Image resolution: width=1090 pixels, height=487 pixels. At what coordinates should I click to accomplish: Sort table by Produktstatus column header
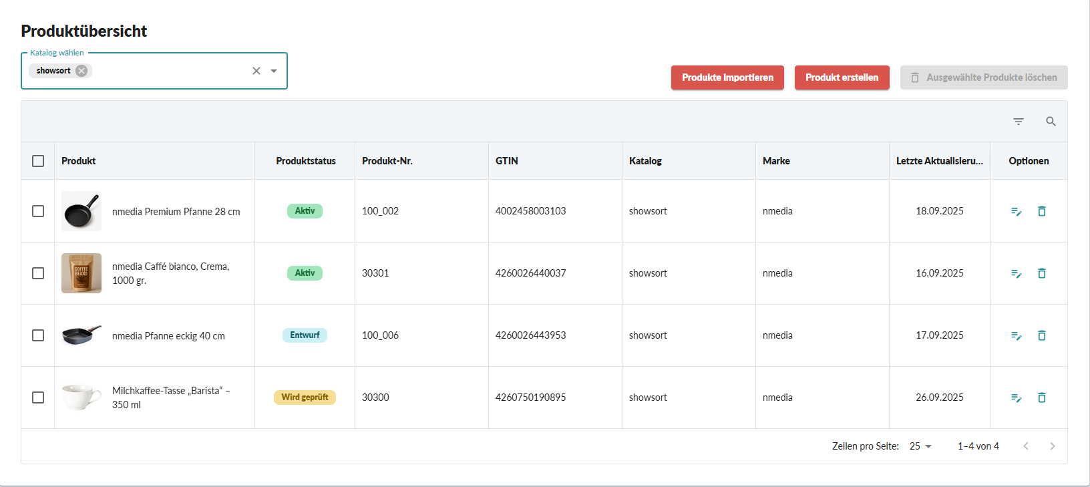pyautogui.click(x=305, y=161)
